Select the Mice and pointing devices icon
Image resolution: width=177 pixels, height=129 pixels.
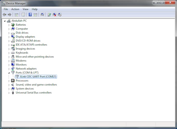tap(13, 57)
